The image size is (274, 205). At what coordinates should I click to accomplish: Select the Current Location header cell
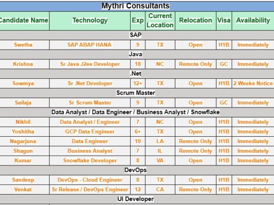(x=160, y=20)
